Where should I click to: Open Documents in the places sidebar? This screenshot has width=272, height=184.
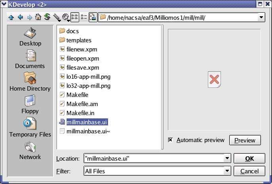coord(30,59)
